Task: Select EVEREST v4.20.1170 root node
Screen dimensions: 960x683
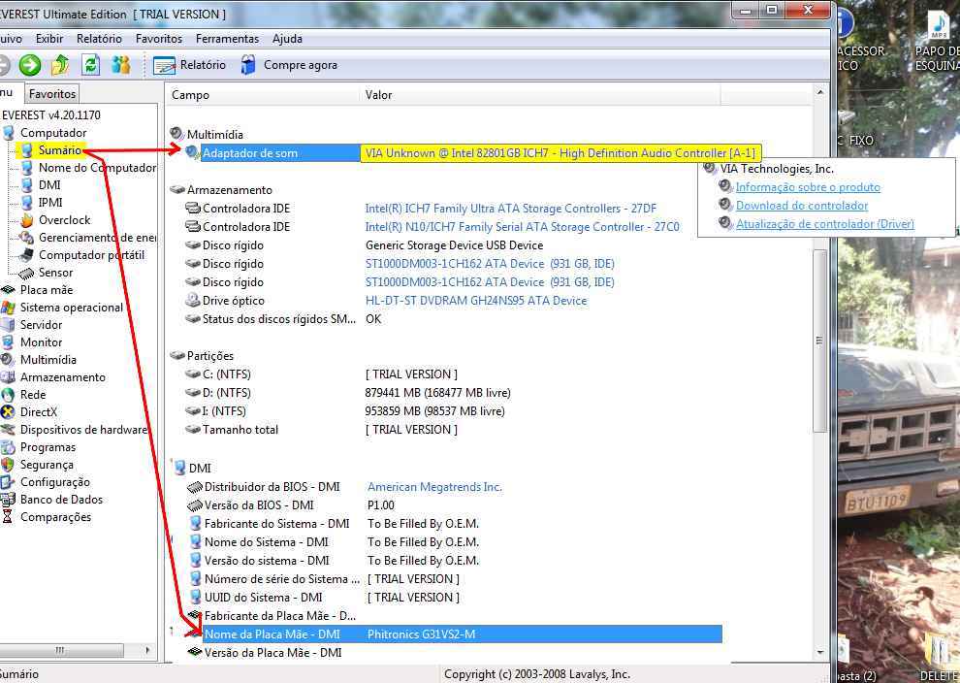Action: [51, 115]
